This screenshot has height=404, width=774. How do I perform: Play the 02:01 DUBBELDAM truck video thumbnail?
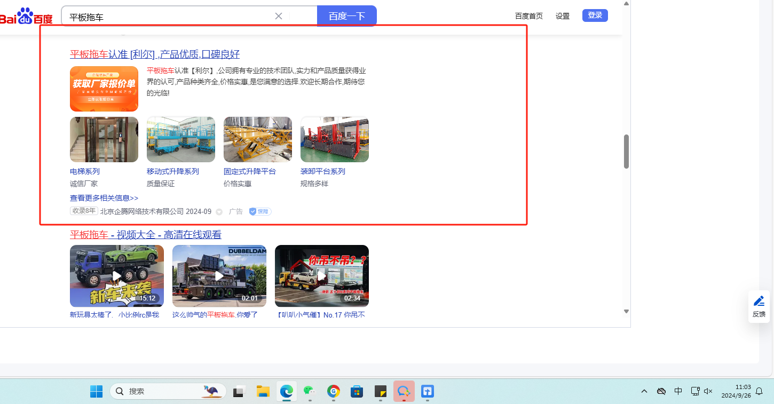(x=219, y=276)
